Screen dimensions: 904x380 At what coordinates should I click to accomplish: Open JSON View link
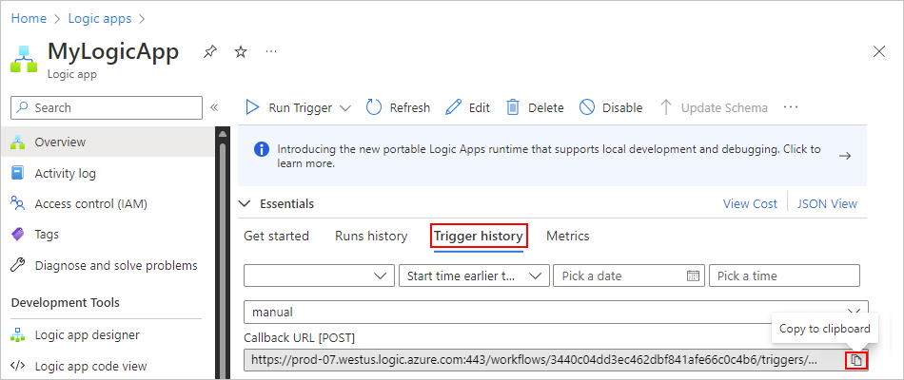[827, 204]
